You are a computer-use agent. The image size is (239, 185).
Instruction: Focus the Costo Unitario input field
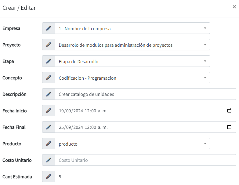(x=145, y=160)
